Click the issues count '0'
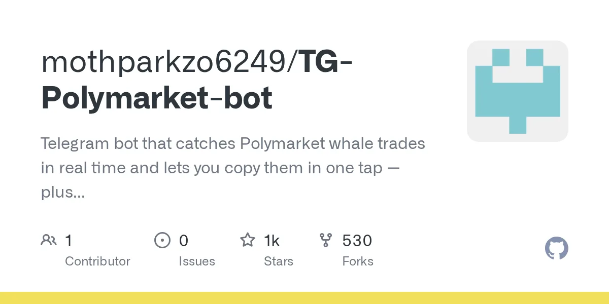 pos(184,240)
